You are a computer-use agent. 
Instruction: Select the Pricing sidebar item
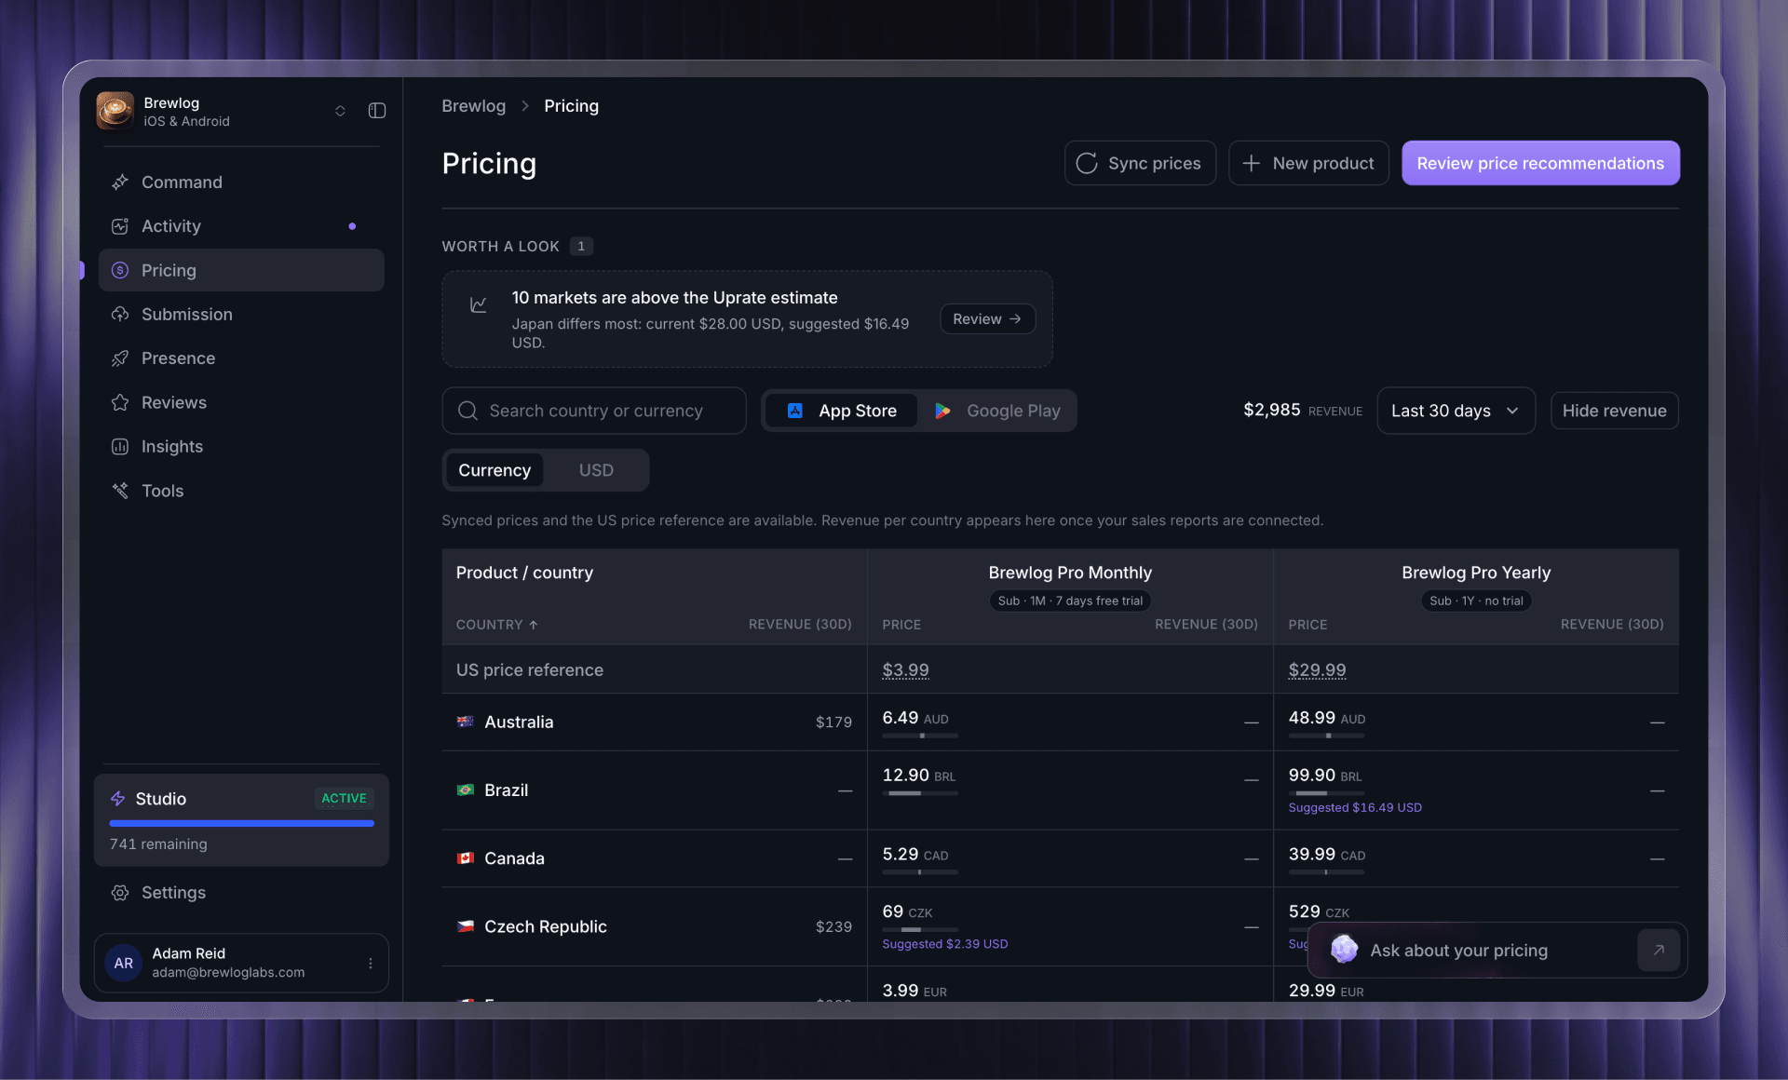(241, 270)
